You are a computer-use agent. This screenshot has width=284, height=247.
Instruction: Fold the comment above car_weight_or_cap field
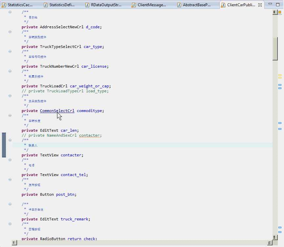click(x=10, y=71)
